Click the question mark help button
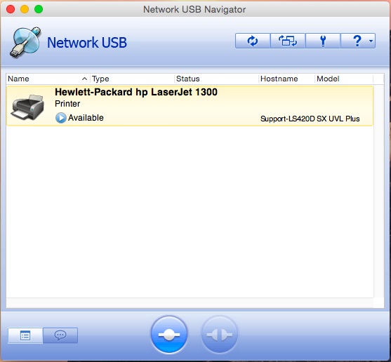Image resolution: width=391 pixels, height=362 pixels. coord(357,41)
